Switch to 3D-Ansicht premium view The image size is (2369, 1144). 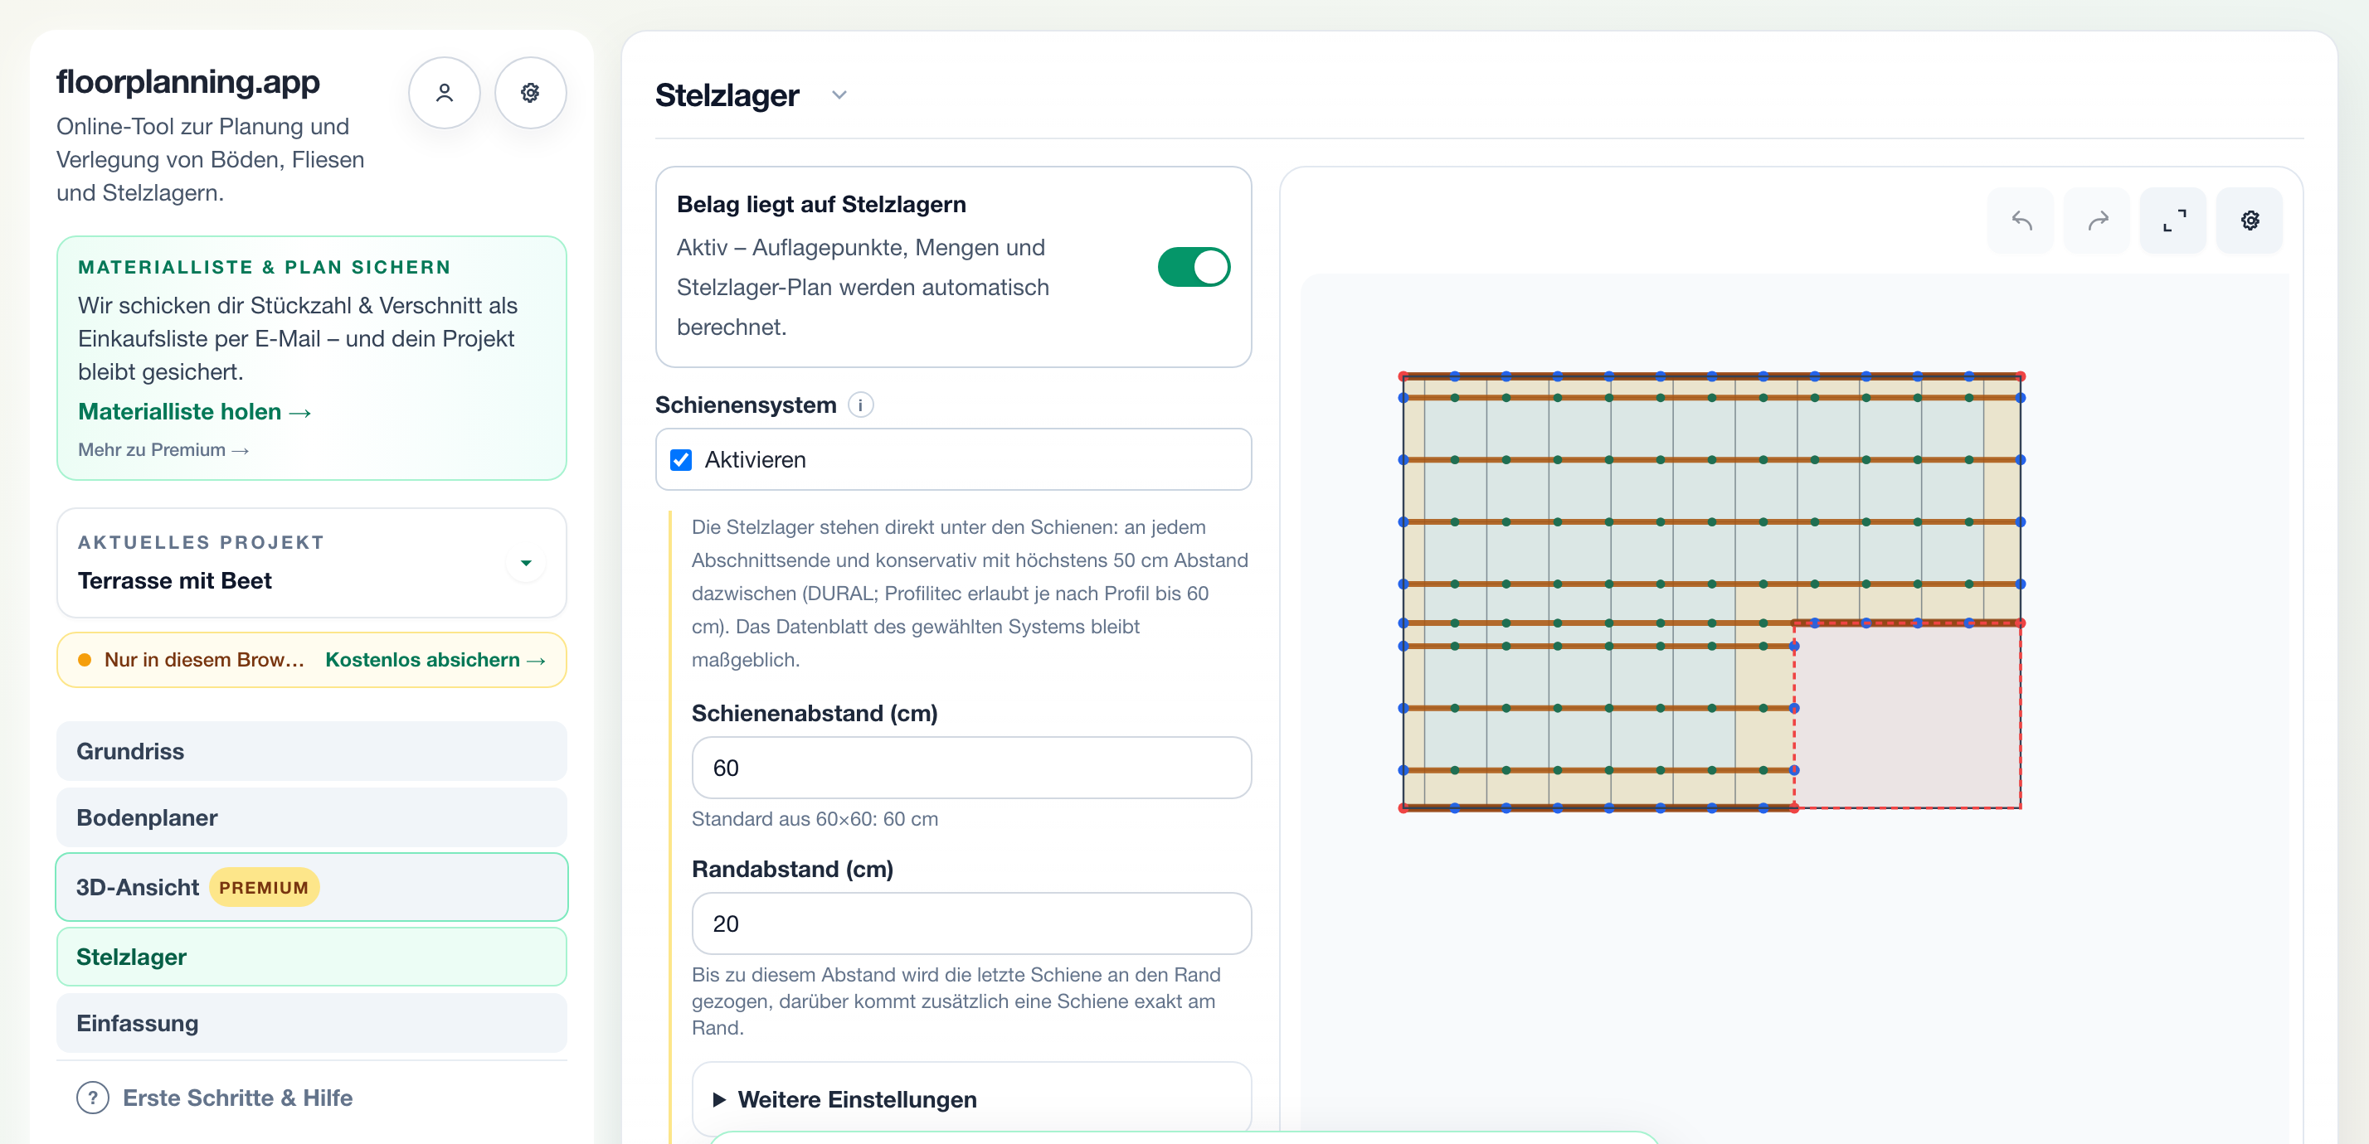point(312,888)
